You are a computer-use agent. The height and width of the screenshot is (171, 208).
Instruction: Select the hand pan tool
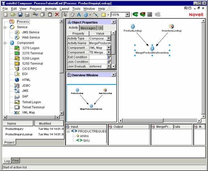point(72,14)
